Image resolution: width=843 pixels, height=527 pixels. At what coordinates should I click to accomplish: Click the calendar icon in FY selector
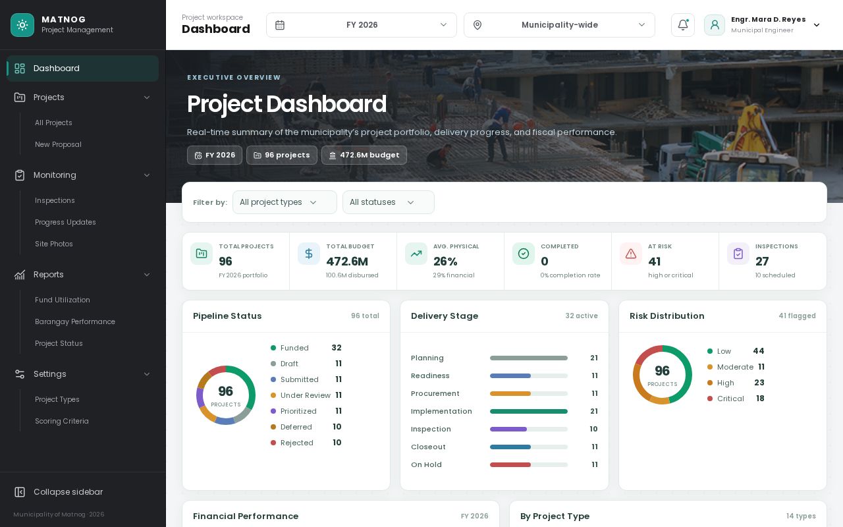280,25
